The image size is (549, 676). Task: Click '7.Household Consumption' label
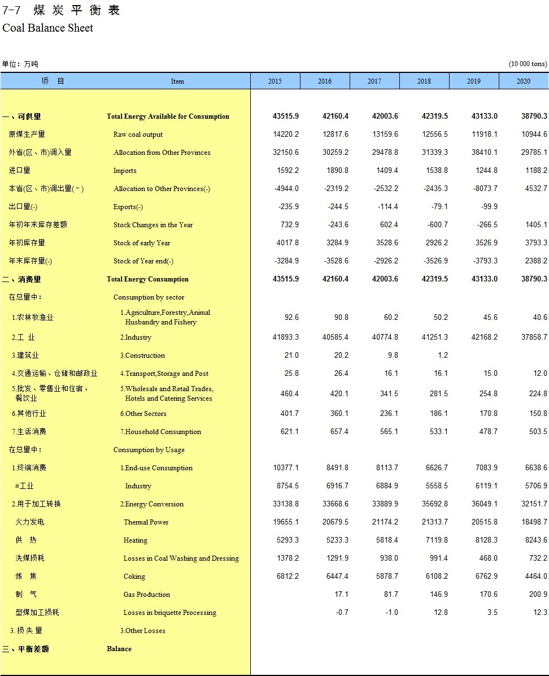[161, 432]
